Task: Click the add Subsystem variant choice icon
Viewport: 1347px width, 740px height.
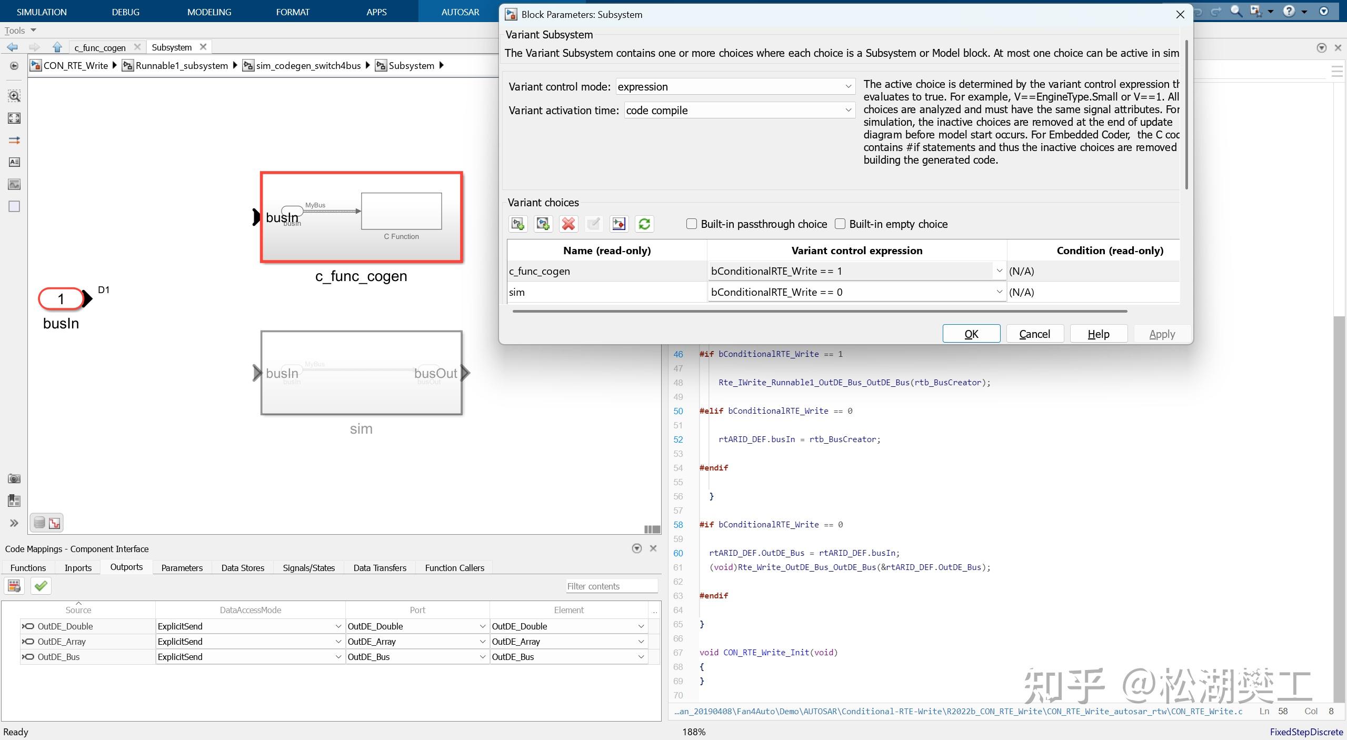Action: (x=518, y=224)
